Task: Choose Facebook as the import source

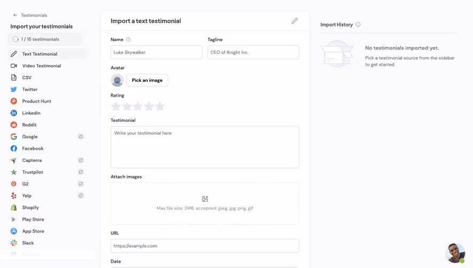Action: (47, 148)
